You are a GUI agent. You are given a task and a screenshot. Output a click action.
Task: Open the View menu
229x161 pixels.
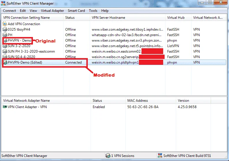coord(33,11)
